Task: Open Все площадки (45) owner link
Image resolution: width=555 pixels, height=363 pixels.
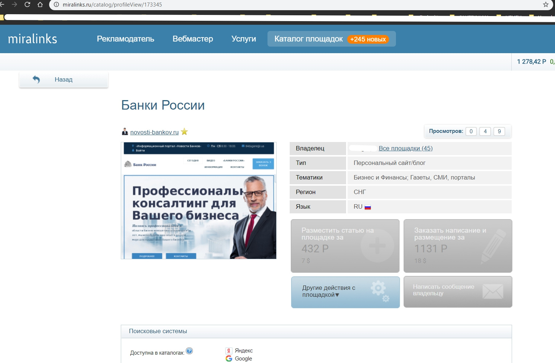Action: pos(406,148)
